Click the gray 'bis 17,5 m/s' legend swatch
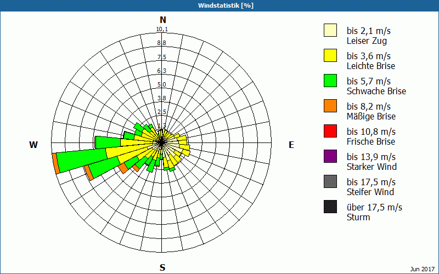This screenshot has width=439, height=274. point(330,181)
